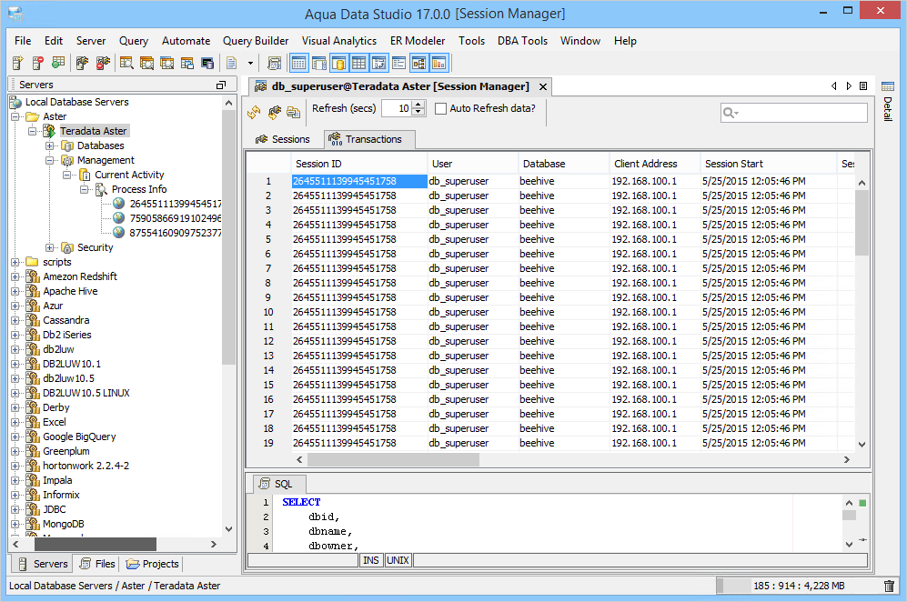
Task: Switch to the Files panel tab
Action: (97, 564)
